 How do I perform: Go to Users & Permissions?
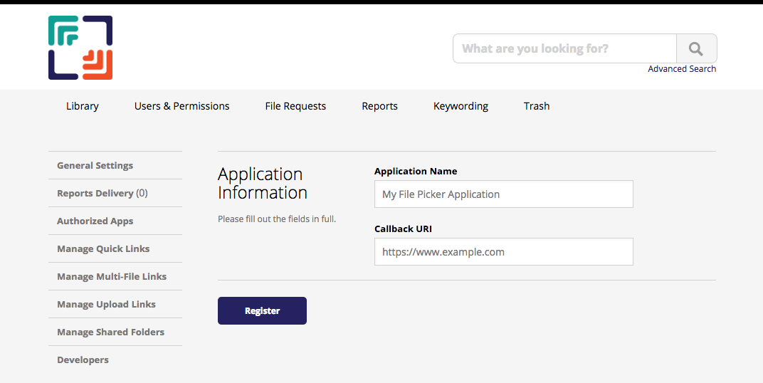pos(181,106)
